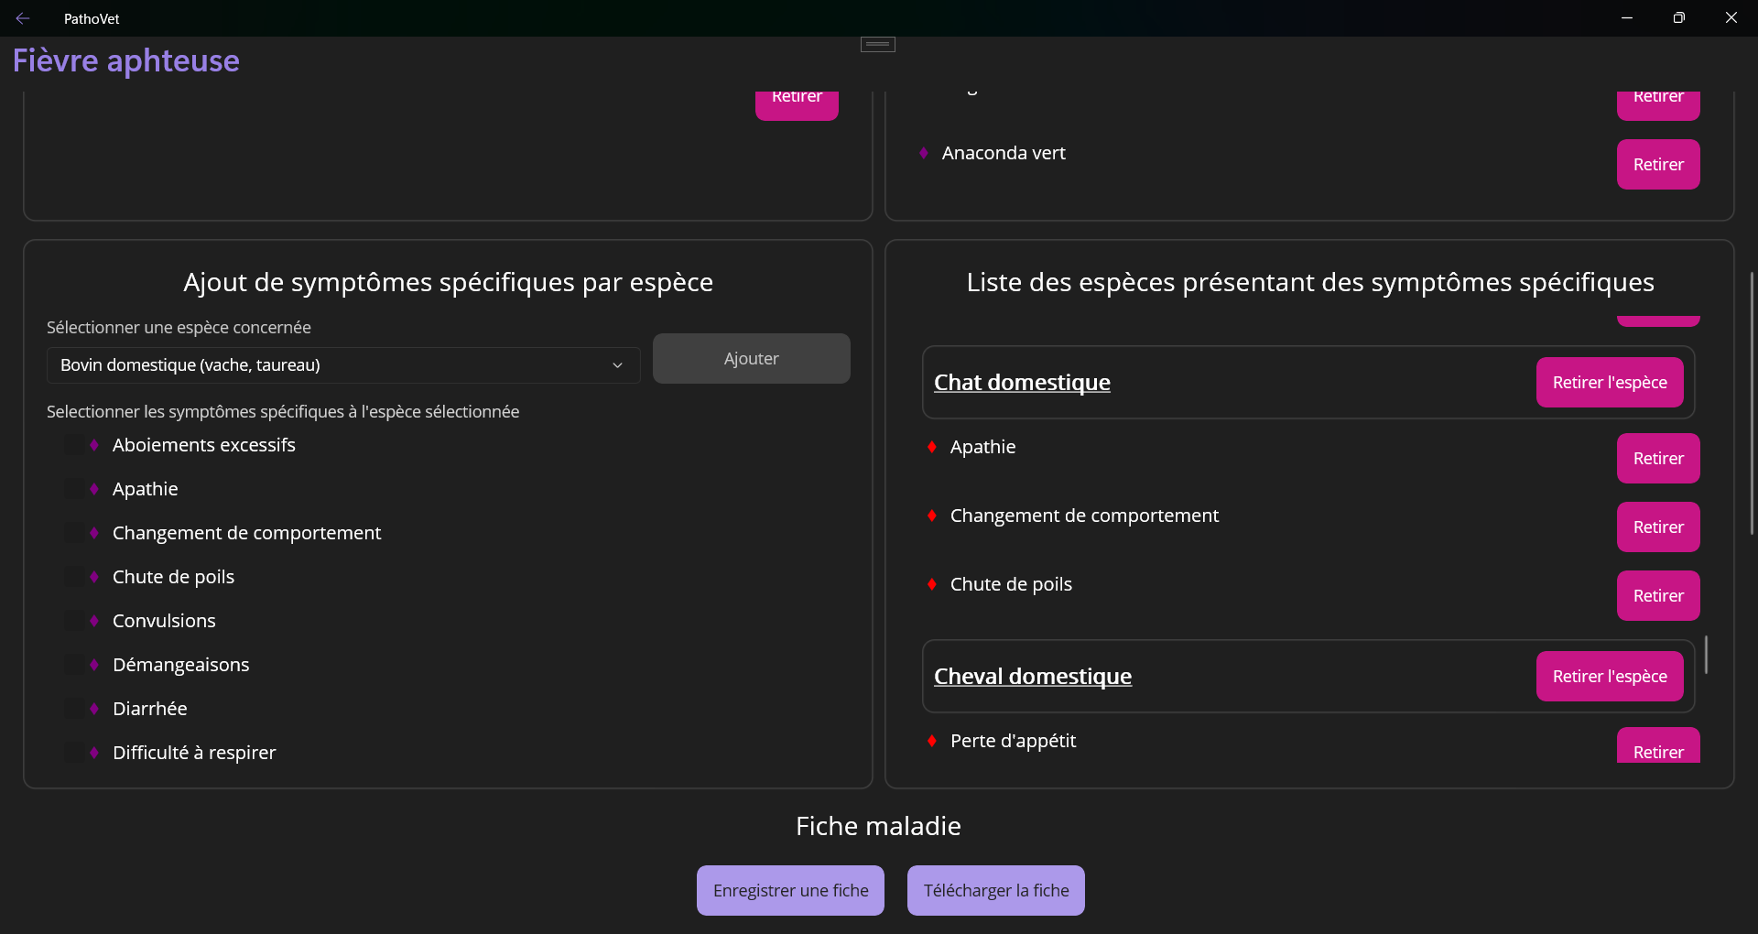Enable the Diarrhée symptom checkbox

point(73,709)
